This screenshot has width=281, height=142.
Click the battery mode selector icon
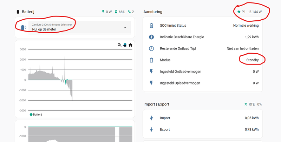(24, 28)
